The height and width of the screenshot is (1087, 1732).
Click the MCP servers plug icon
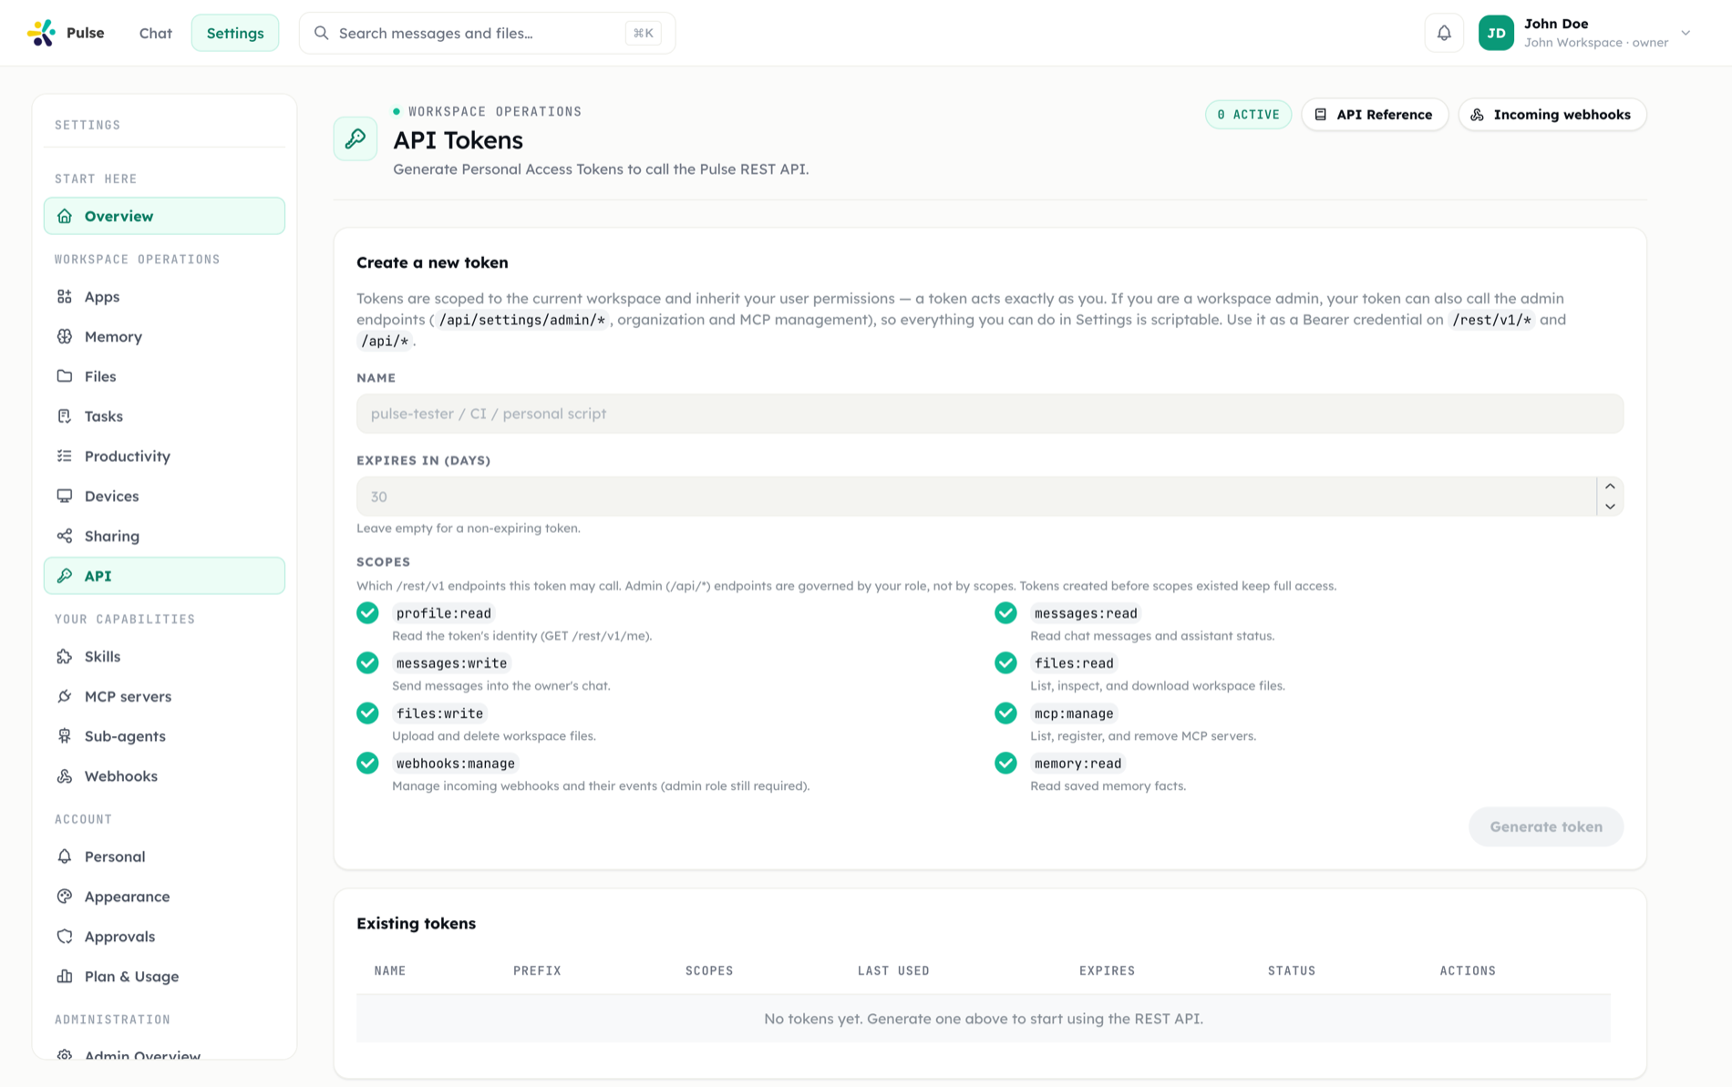coord(65,696)
